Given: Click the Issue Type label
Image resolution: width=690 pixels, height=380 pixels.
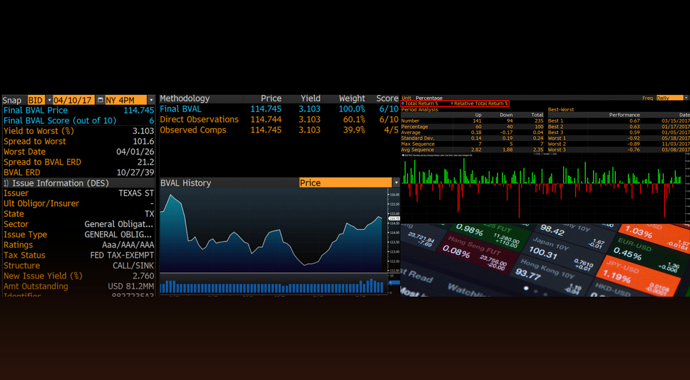Looking at the screenshot, I should (x=25, y=235).
